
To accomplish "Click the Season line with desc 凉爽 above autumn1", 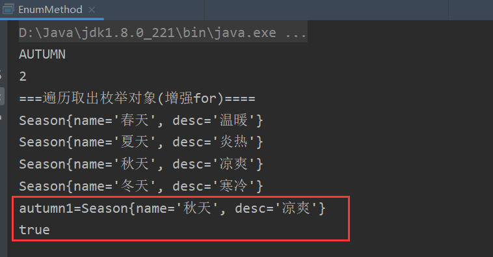I will (x=141, y=164).
